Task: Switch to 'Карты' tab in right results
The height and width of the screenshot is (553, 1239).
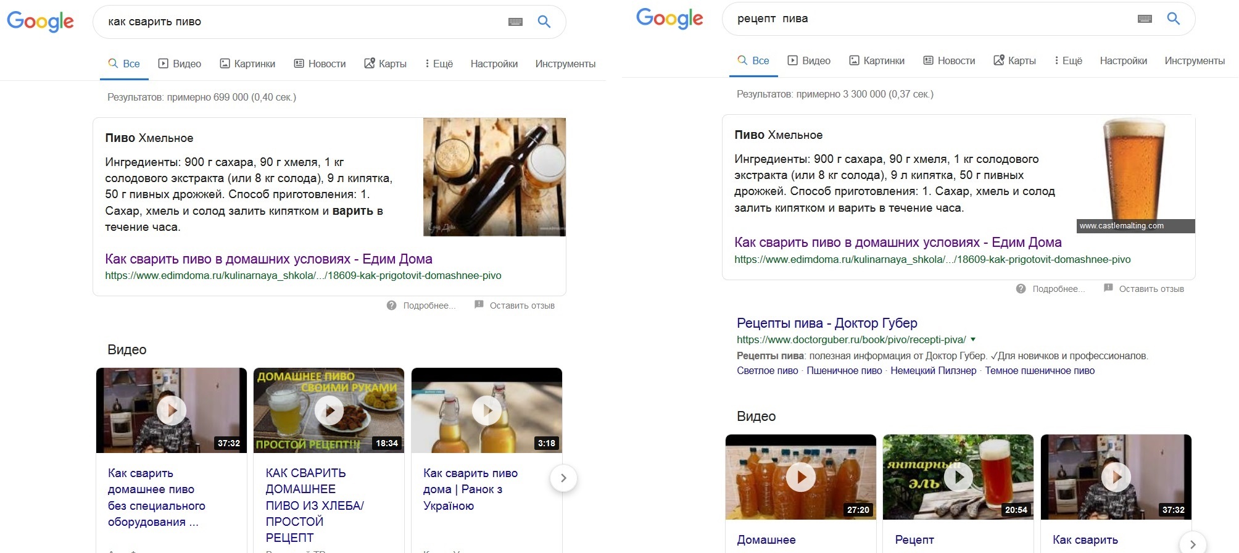Action: 1014,60
